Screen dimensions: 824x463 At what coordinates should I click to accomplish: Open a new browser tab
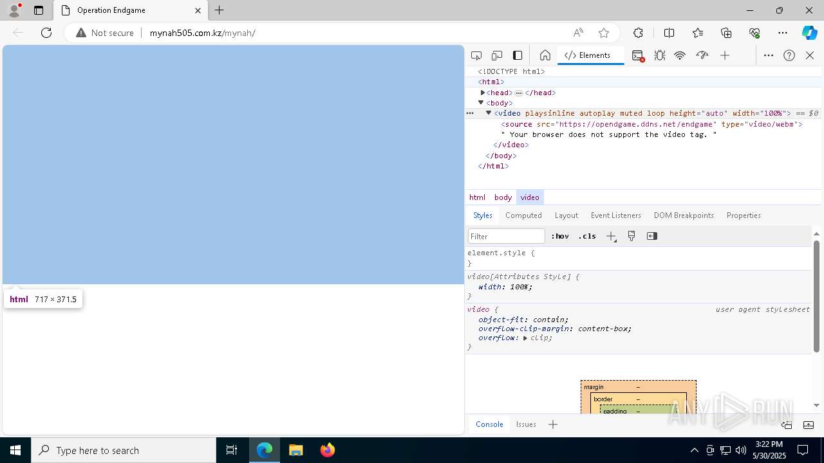220,10
